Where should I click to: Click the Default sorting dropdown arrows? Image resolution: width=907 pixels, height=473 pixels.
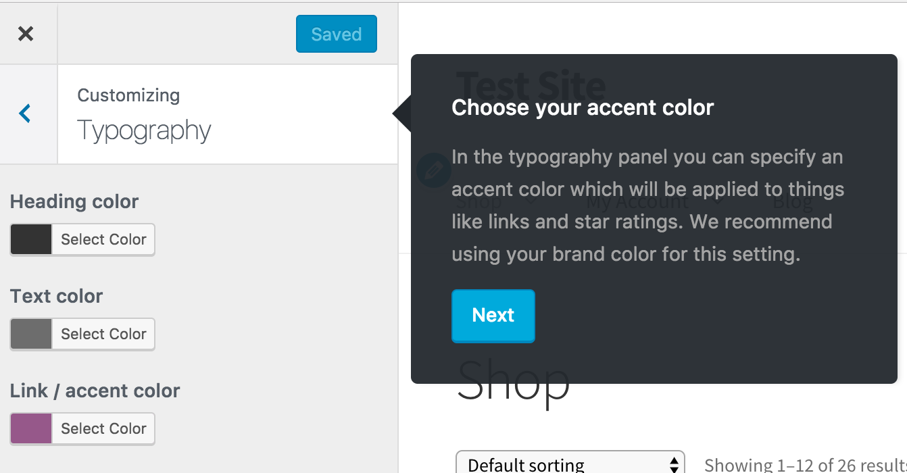(674, 464)
